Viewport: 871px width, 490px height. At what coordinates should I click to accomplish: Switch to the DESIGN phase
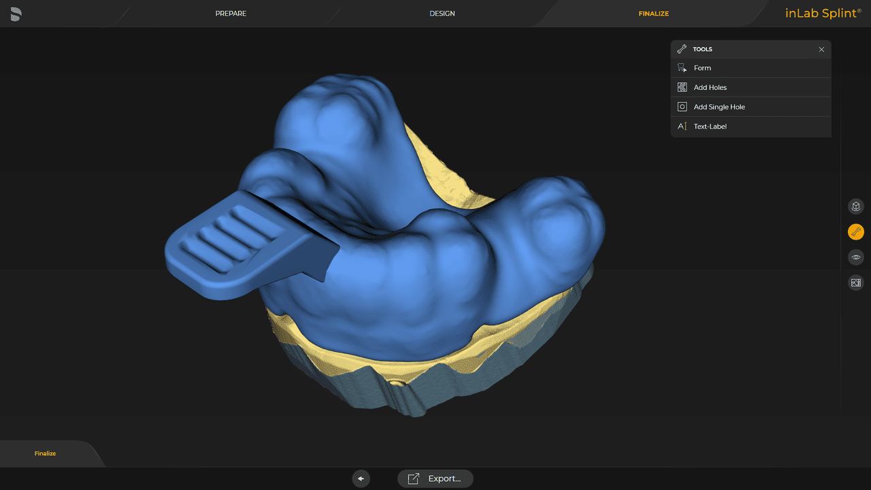click(442, 13)
